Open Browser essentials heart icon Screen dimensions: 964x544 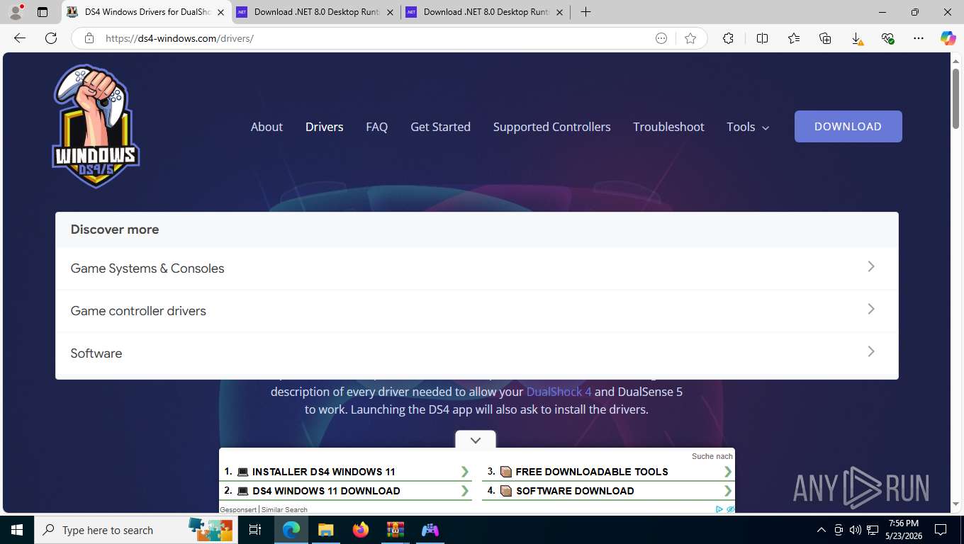coord(887,38)
